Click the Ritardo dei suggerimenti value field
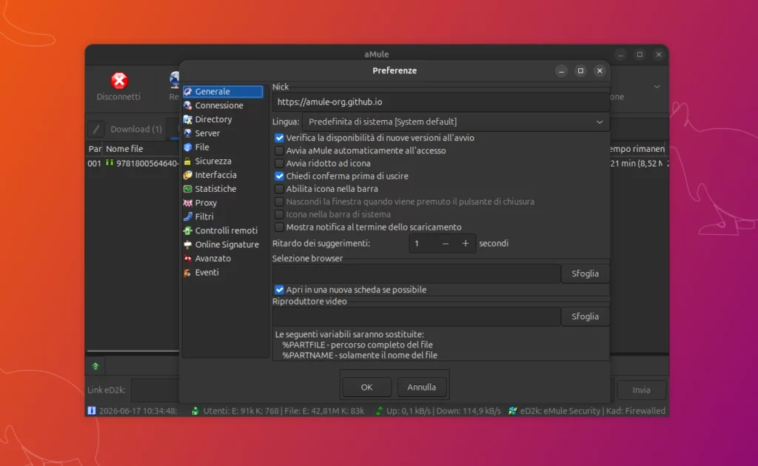This screenshot has width=758, height=466. 423,244
